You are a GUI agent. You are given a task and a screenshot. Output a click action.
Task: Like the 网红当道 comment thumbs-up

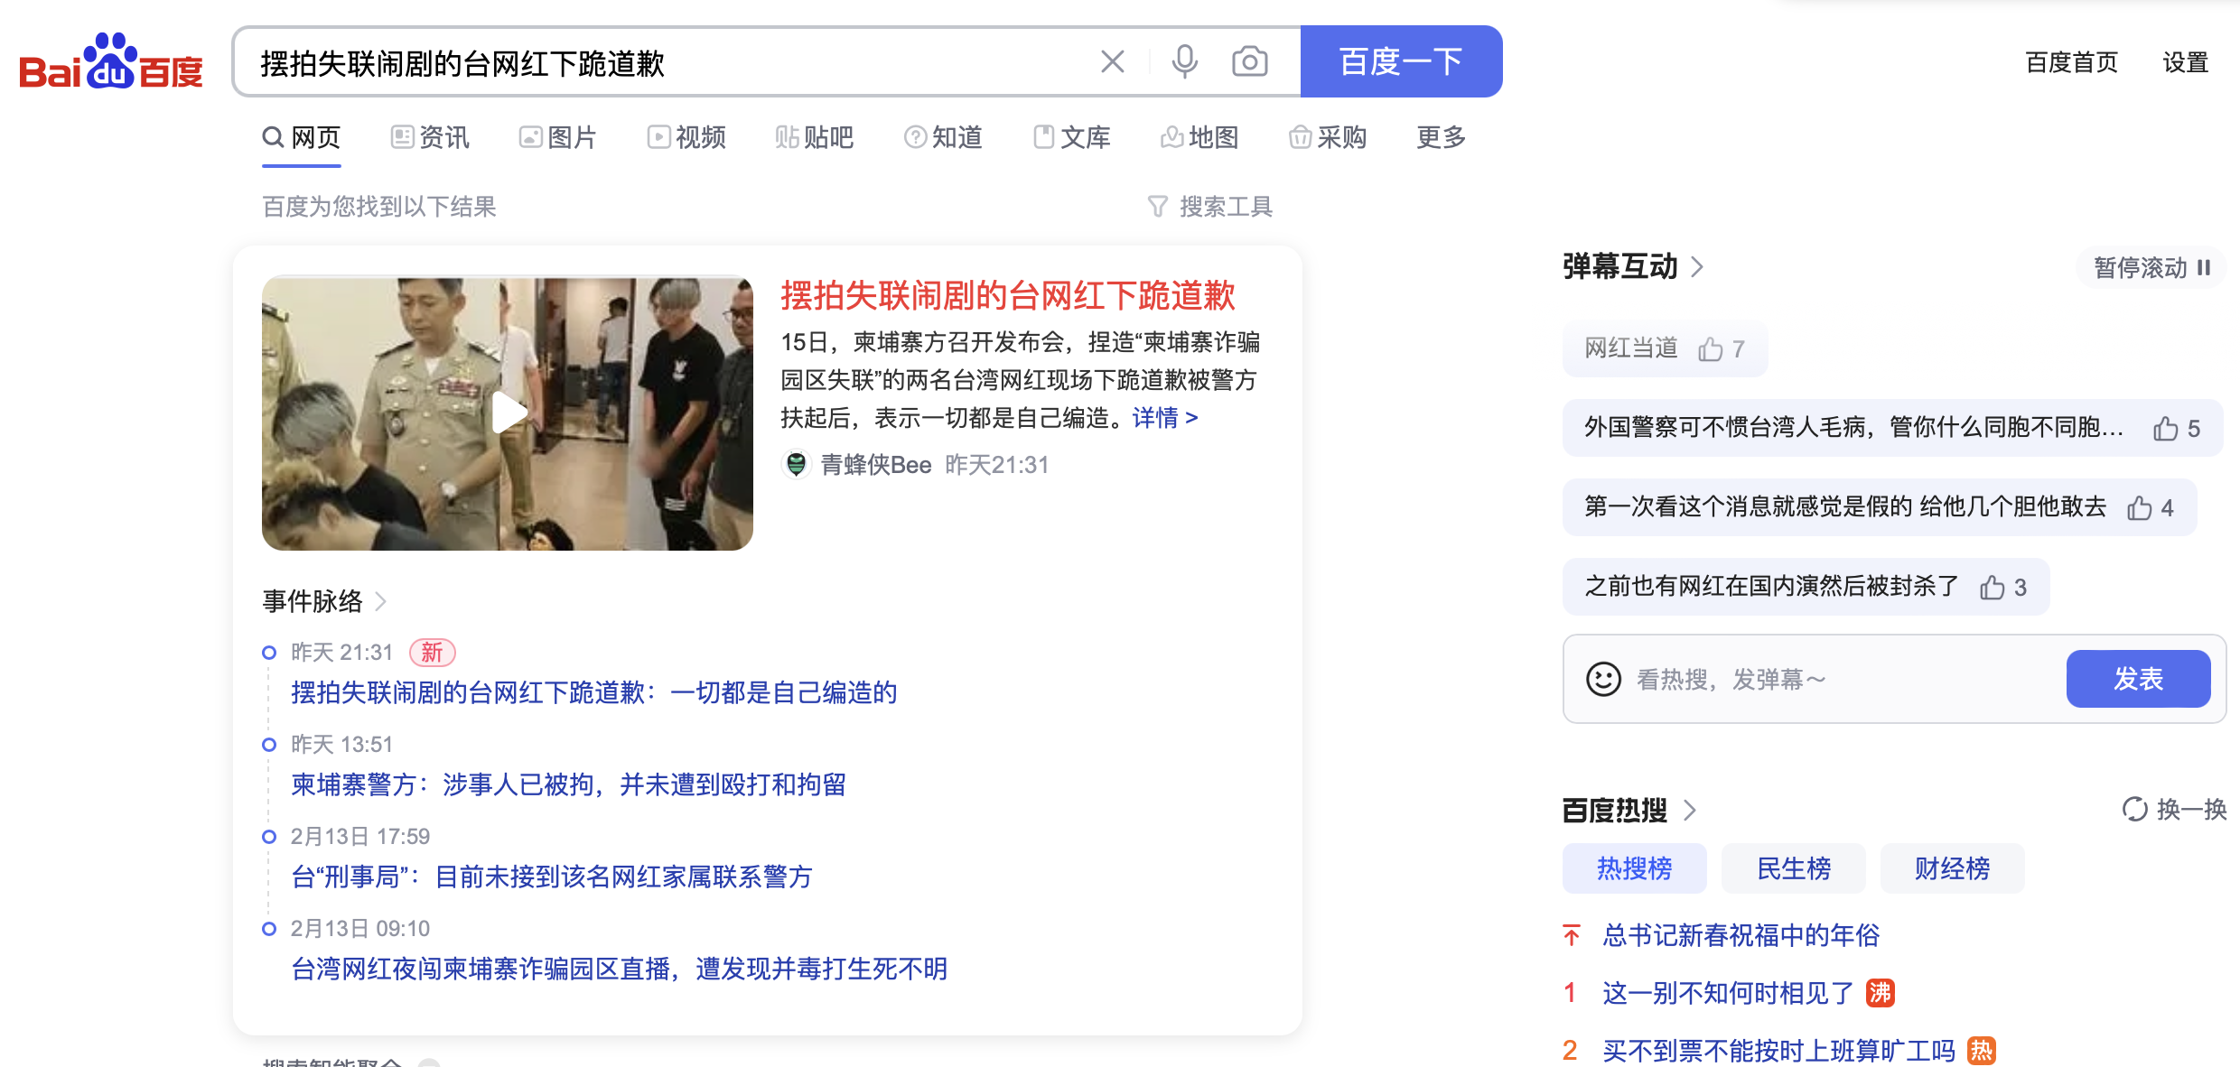tap(1710, 349)
